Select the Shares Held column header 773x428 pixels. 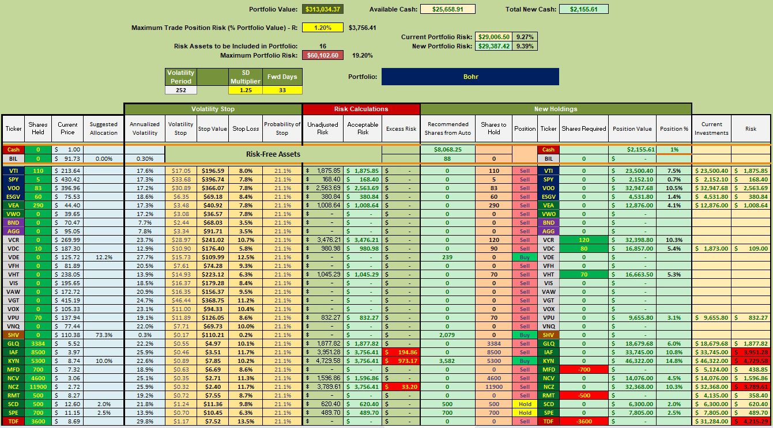tap(38, 128)
